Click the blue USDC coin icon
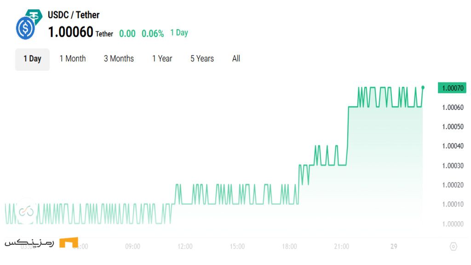The image size is (471, 265). tap(25, 29)
